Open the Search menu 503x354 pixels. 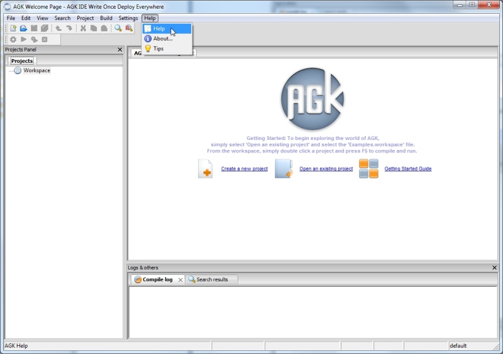pos(62,18)
